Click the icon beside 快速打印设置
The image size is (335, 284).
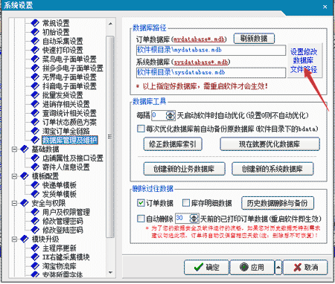(x=35, y=50)
